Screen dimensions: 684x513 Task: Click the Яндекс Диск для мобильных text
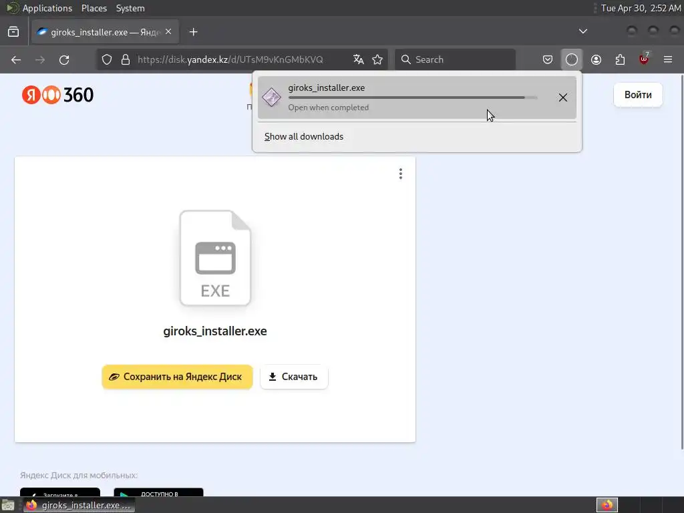coord(79,475)
